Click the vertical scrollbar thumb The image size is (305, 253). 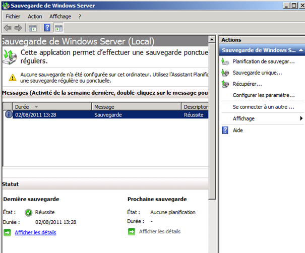(212, 121)
